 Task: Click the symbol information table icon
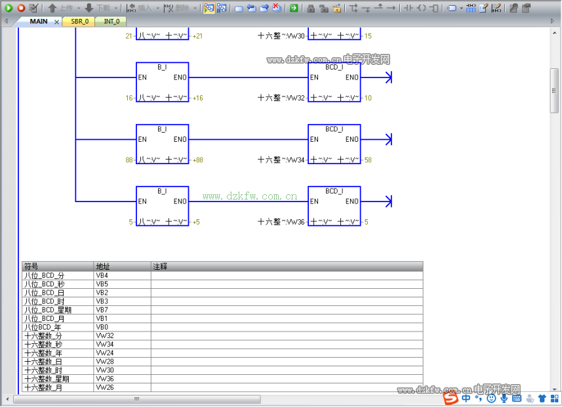[471, 8]
